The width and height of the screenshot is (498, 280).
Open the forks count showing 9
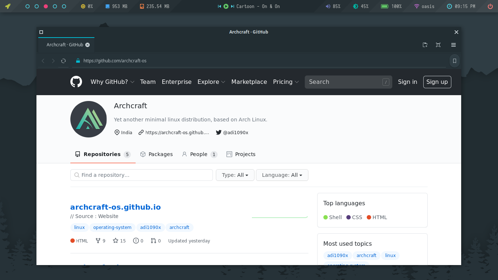tap(100, 241)
